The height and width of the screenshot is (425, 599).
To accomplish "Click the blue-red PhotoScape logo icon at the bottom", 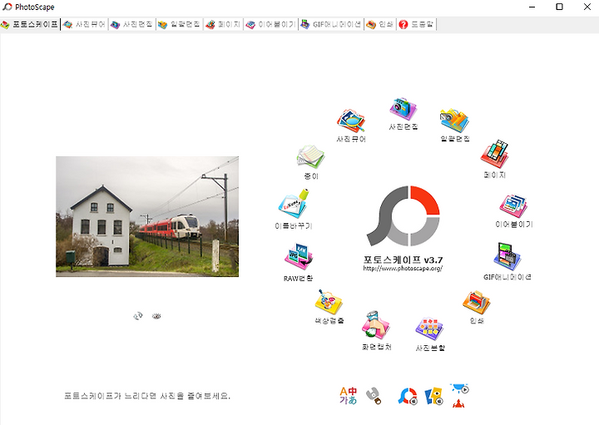I will coord(408,396).
